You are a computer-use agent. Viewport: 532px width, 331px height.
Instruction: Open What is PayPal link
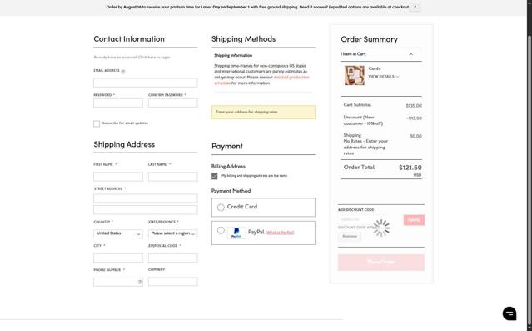(281, 233)
